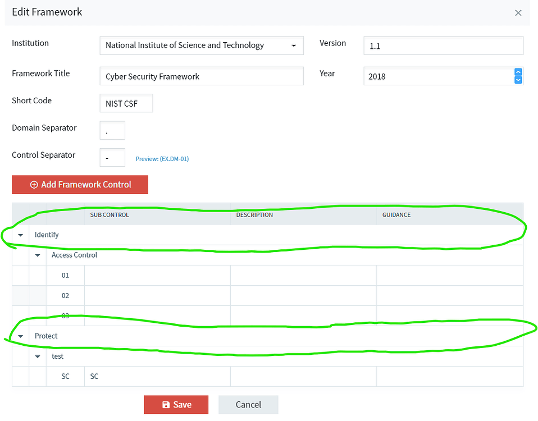The width and height of the screenshot is (538, 421).
Task: Click the Year decrement arrow icon
Action: (517, 80)
